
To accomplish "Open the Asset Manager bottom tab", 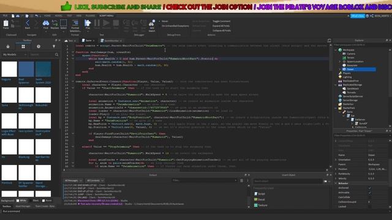I will [x=23, y=207].
